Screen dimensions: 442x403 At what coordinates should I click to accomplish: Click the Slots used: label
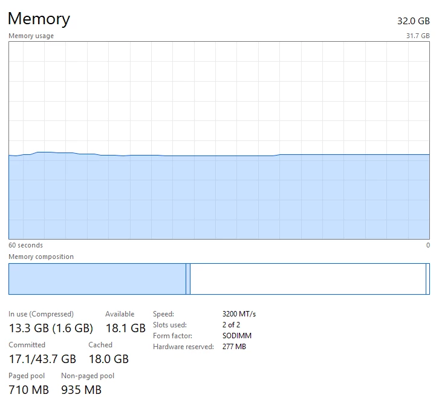pos(170,325)
